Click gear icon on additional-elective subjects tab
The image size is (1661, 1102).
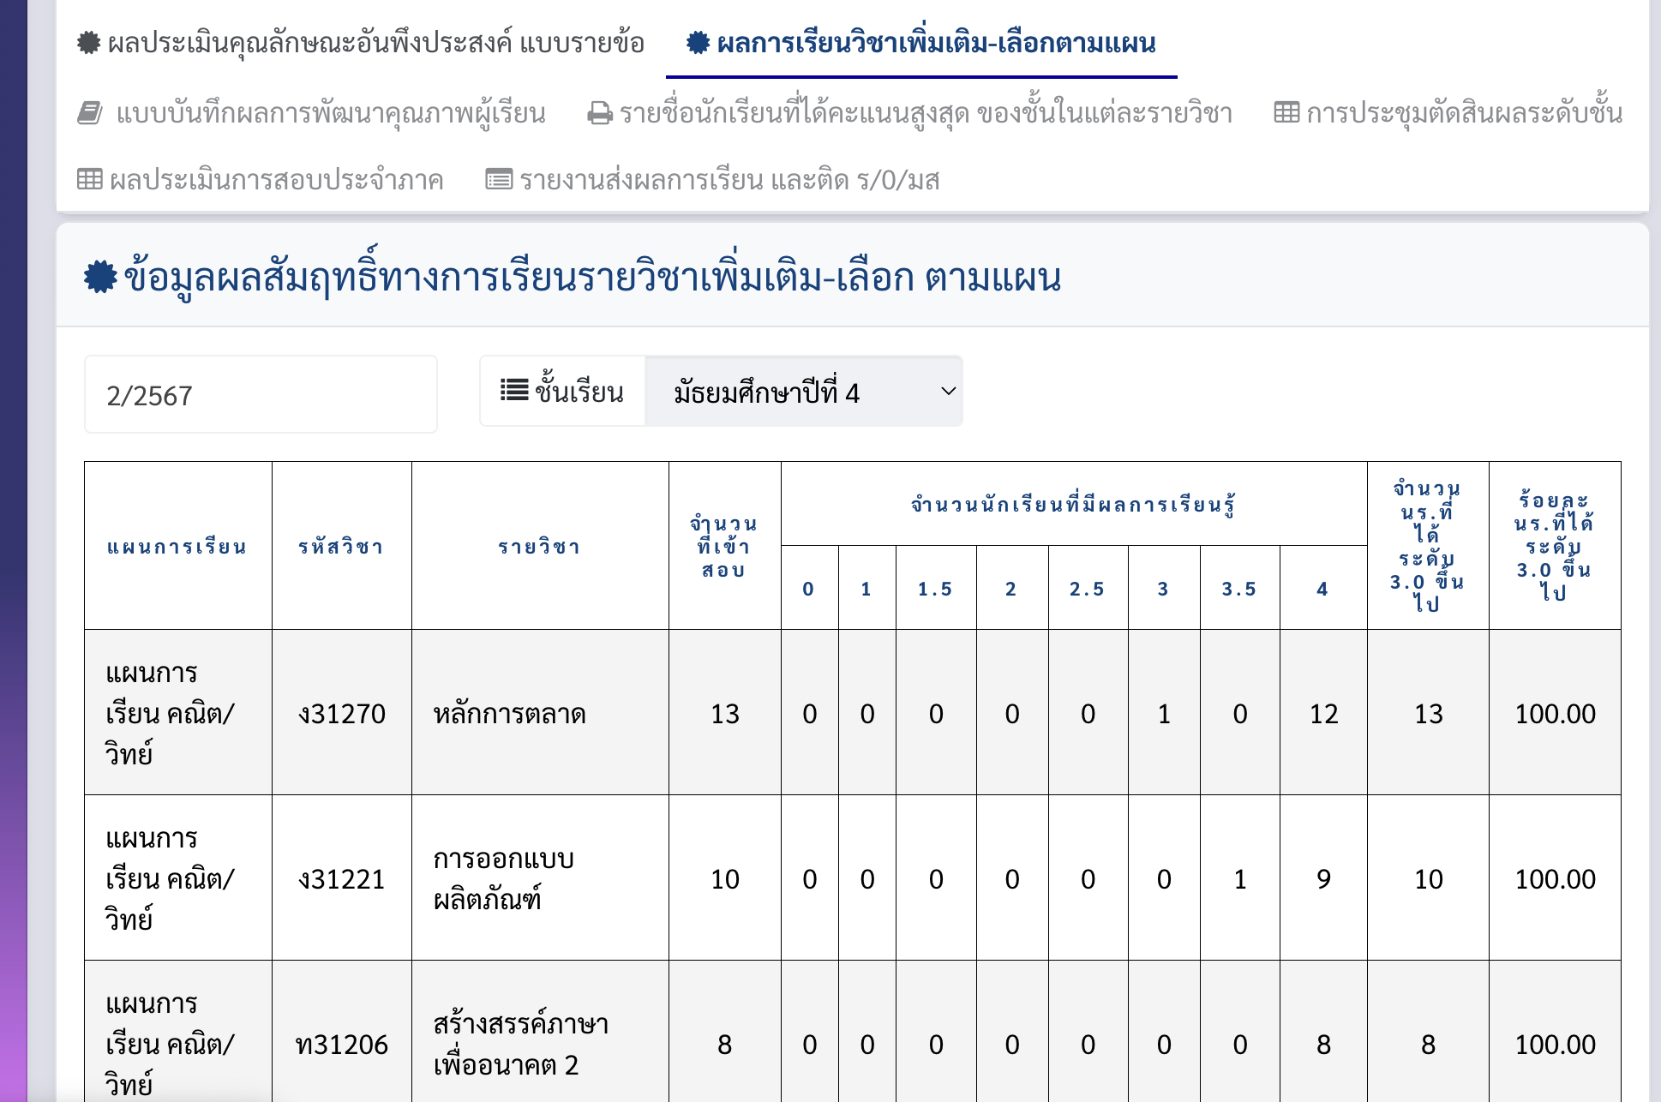point(698,42)
